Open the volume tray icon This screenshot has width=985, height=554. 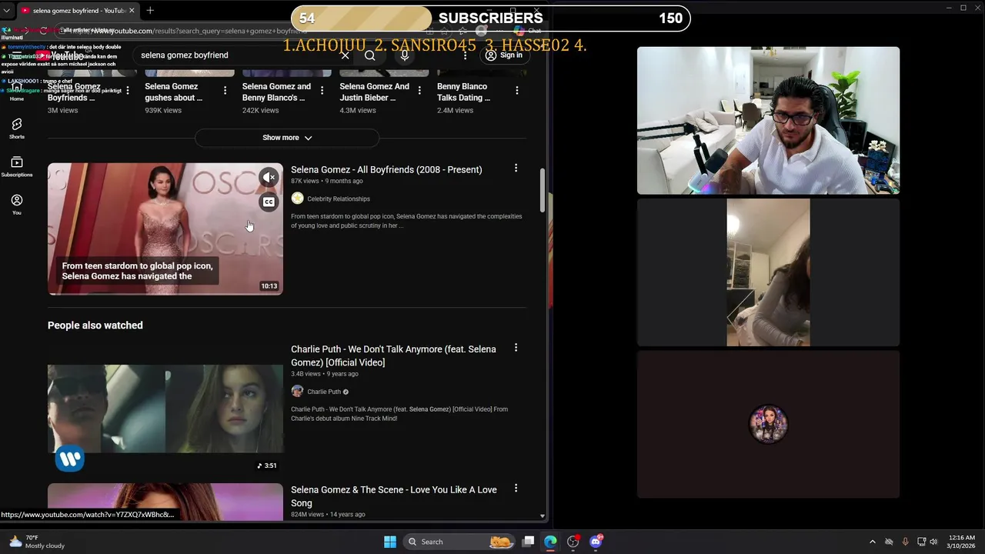point(933,542)
